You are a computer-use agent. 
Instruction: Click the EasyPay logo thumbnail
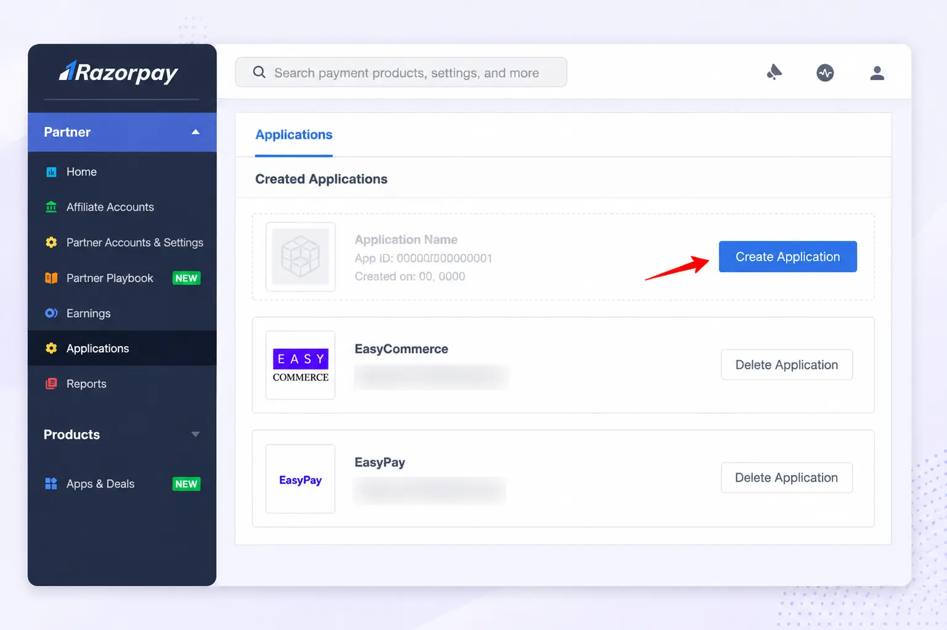point(301,479)
